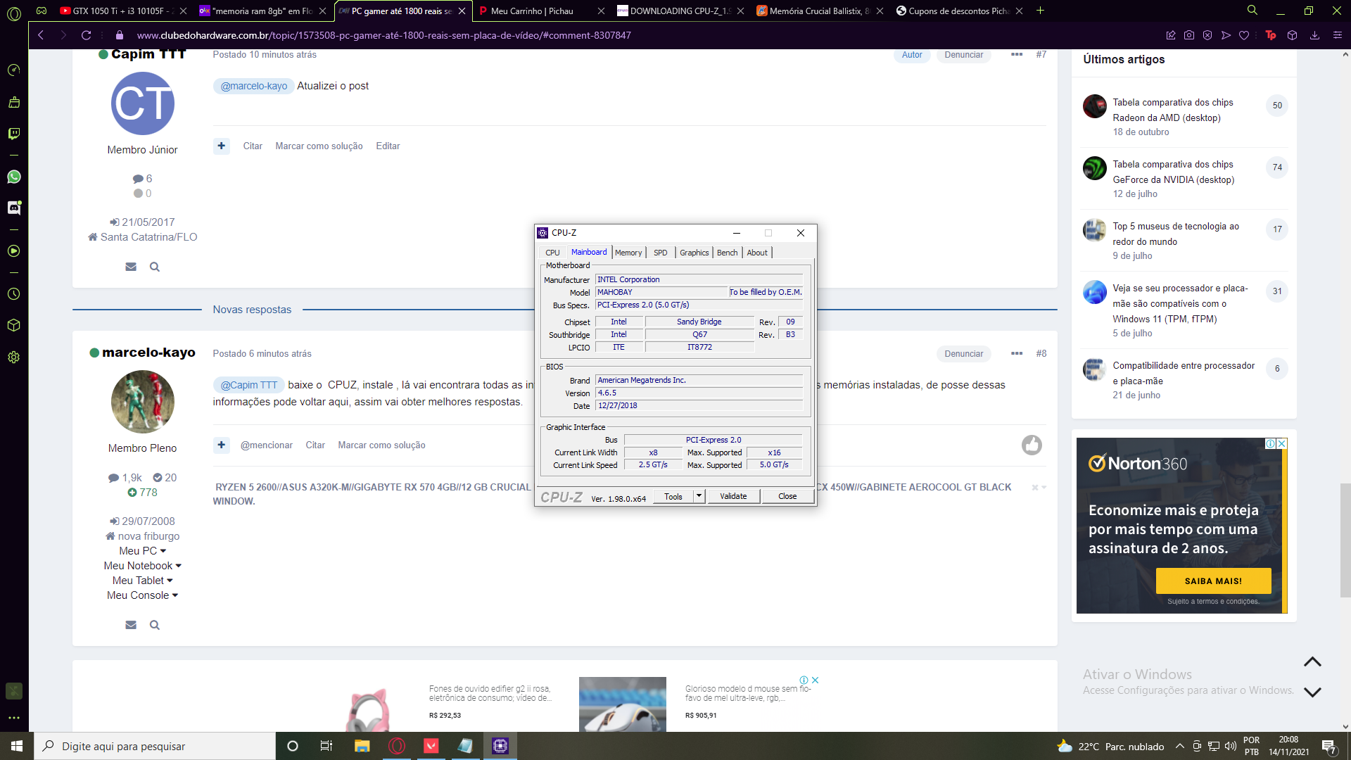1351x760 pixels.
Task: Open the Discord sidebar icon
Action: [x=13, y=208]
